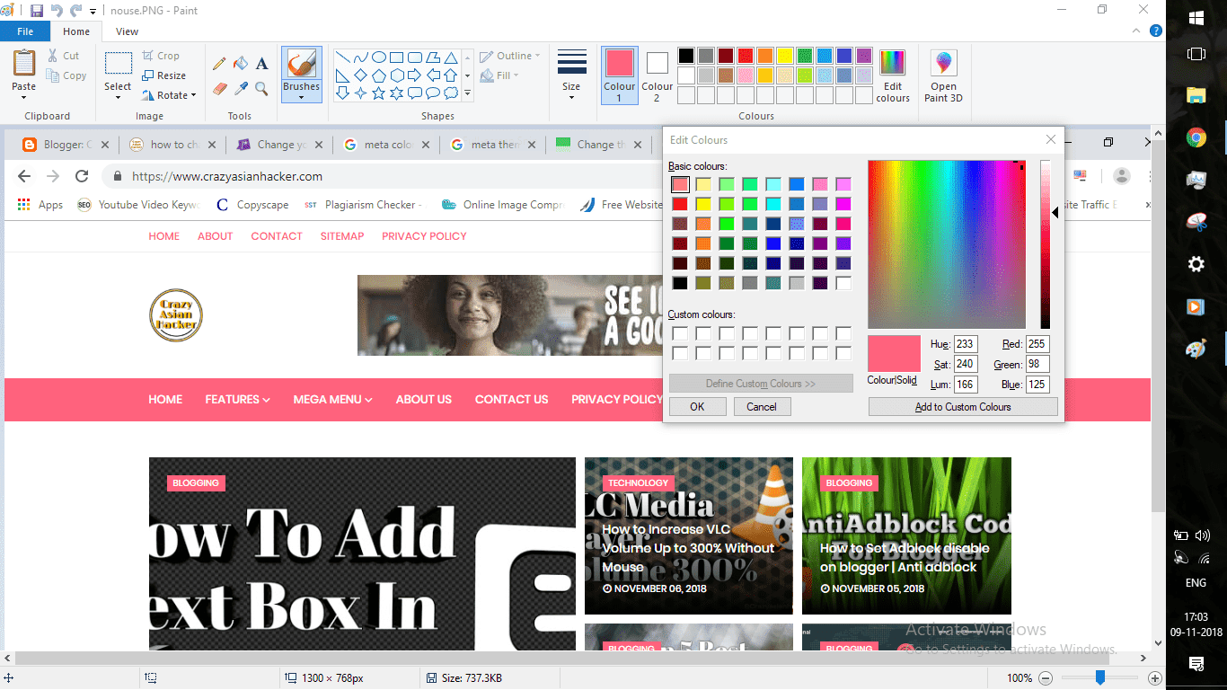The image size is (1227, 690).
Task: Click the zoom out minus button
Action: (1046, 678)
